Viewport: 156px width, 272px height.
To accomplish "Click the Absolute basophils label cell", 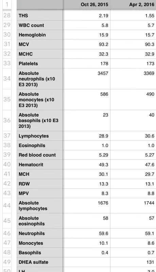I will point(40,121).
